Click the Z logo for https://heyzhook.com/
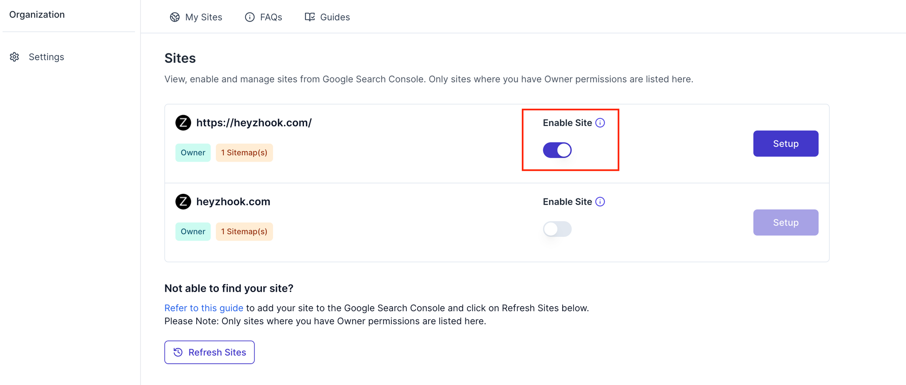Viewport: 906px width, 385px height. (x=183, y=123)
